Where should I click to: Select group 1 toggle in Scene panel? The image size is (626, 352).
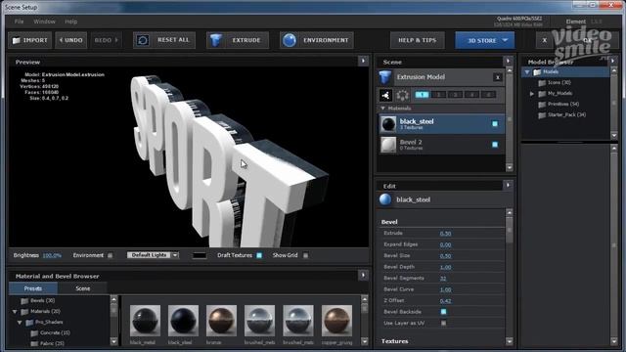[x=422, y=95]
